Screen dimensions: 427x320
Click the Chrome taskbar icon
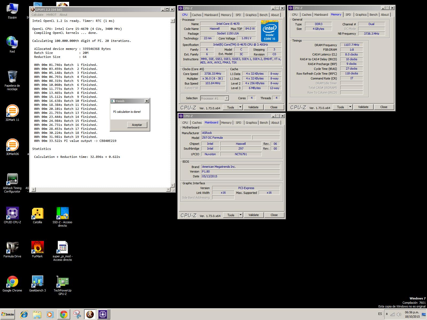point(64,314)
